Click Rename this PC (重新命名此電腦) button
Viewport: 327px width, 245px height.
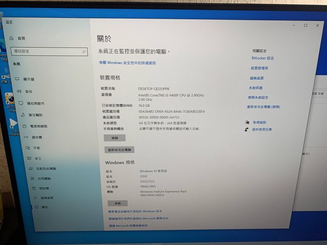point(119,150)
